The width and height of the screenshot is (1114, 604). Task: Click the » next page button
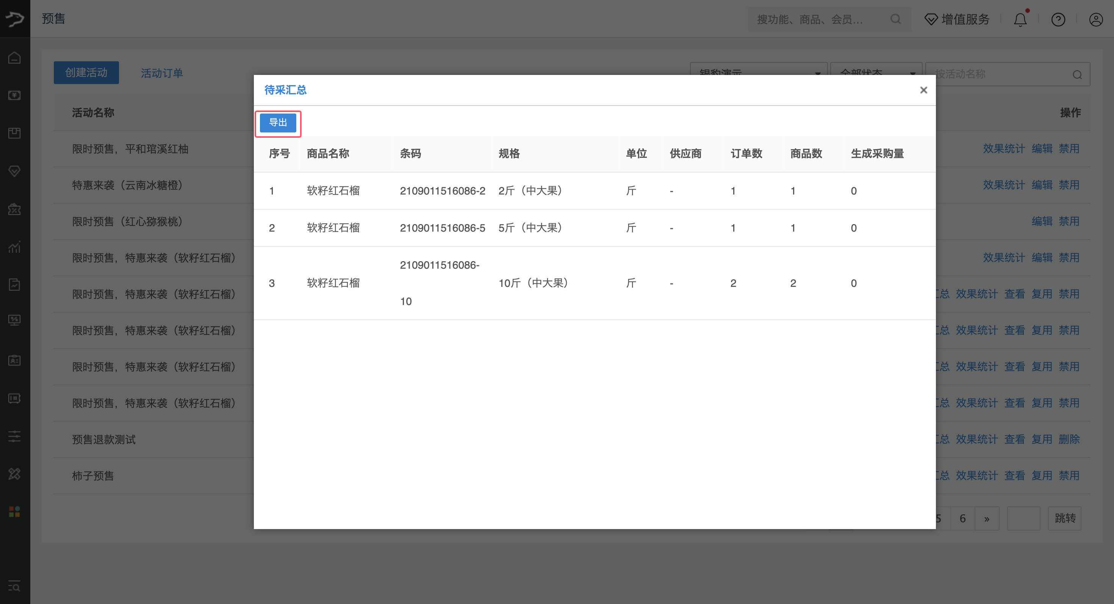click(x=987, y=518)
